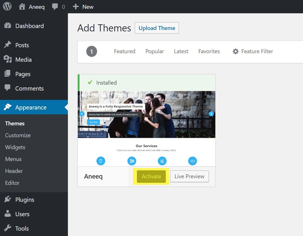Viewport: 303px width, 236px height.
Task: Click the comments bubble icon in admin bar
Action: 55,7
